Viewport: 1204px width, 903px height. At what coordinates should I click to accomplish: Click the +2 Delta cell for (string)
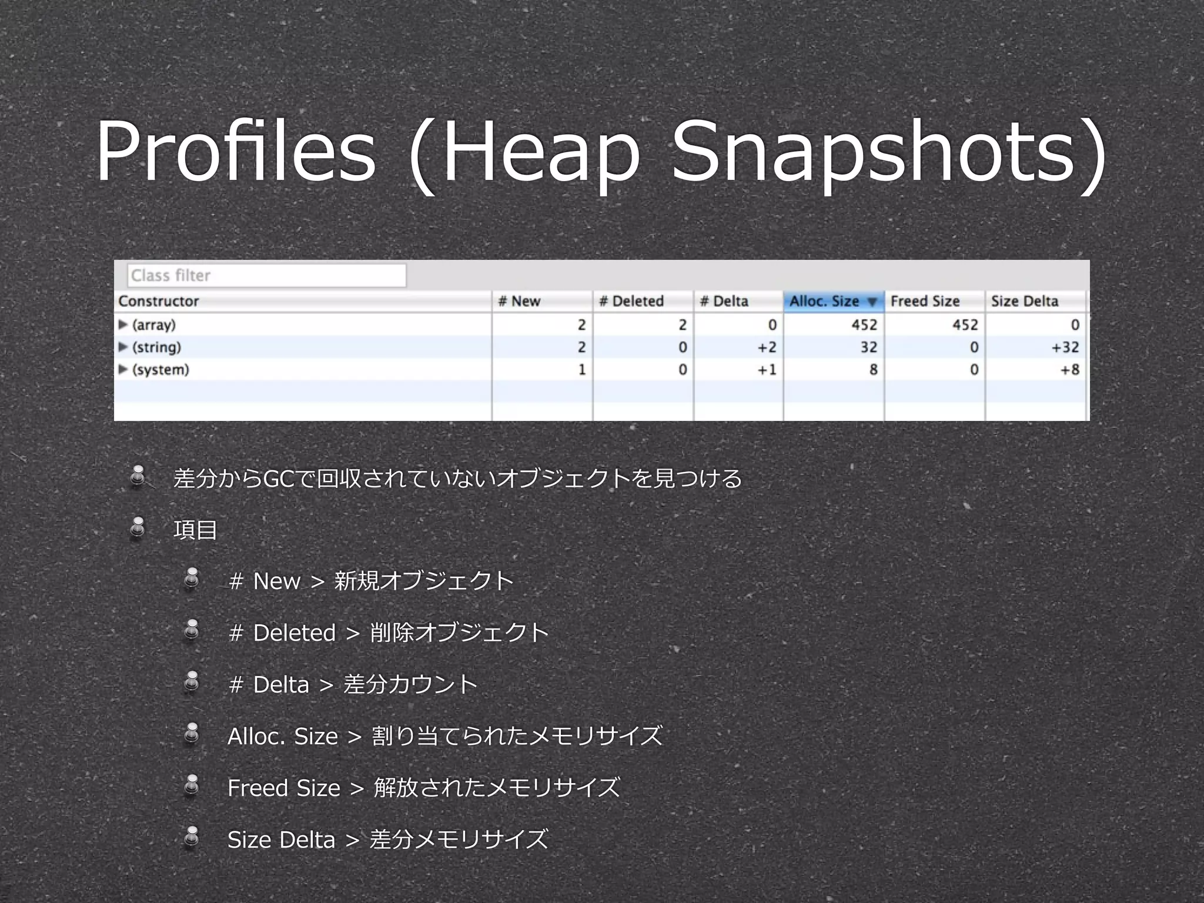pos(767,347)
